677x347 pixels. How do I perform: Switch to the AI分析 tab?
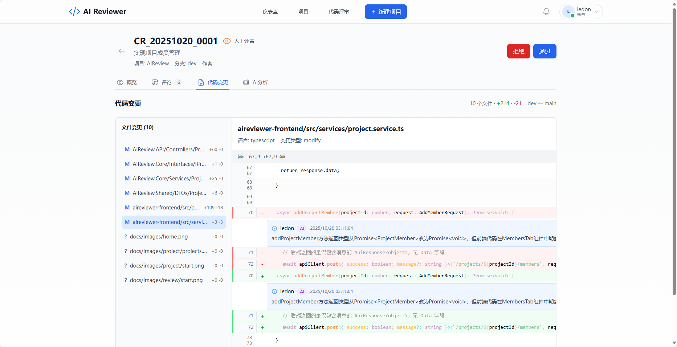point(256,82)
